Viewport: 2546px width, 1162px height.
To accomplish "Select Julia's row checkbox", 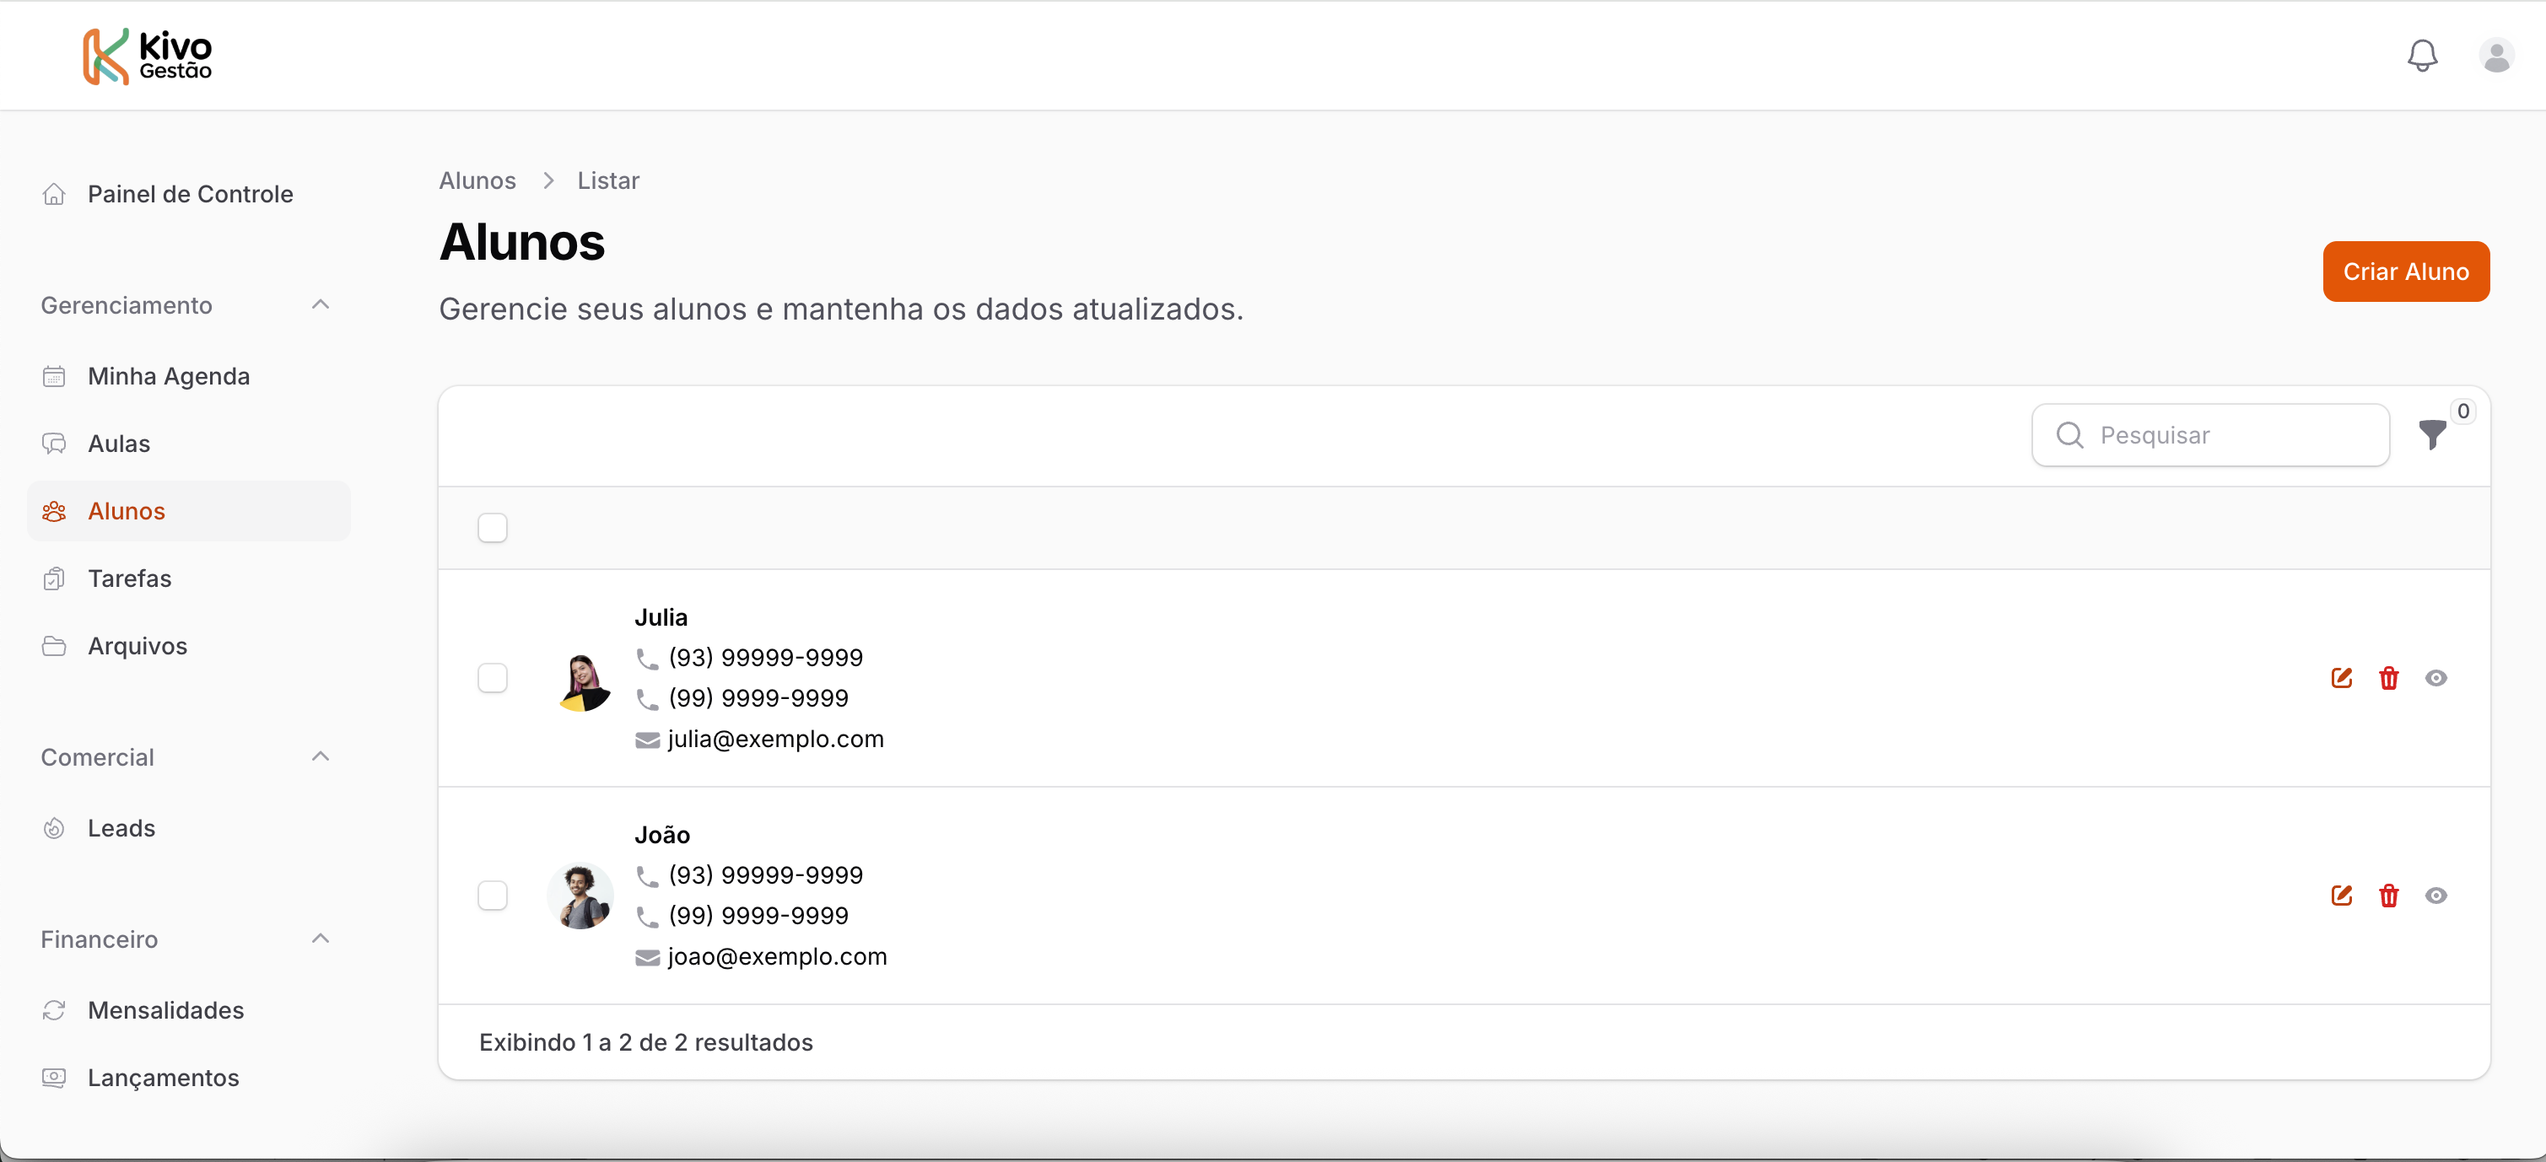I will click(x=492, y=678).
